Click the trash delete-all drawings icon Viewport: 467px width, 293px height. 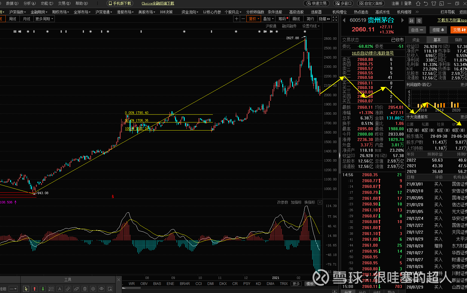[x=85, y=289]
